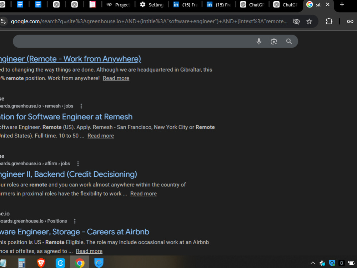357x268 pixels.
Task: Click the 'remesh › jobs' breadcrumb text
Action: click(59, 106)
